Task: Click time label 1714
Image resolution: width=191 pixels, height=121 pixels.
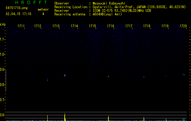Action: click(74, 26)
